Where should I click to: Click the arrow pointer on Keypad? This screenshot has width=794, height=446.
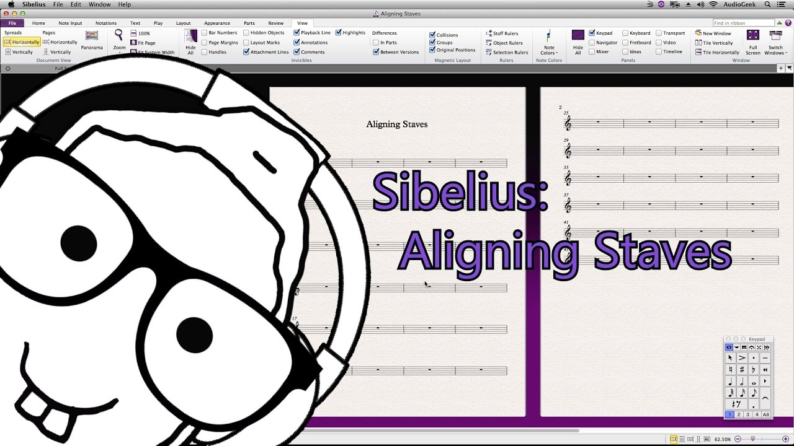click(730, 358)
